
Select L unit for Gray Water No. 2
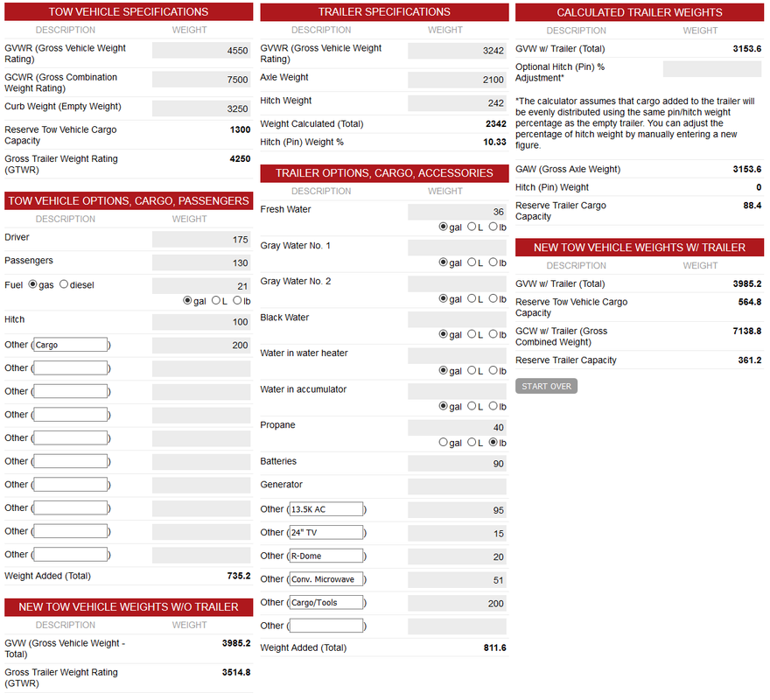[x=472, y=299]
